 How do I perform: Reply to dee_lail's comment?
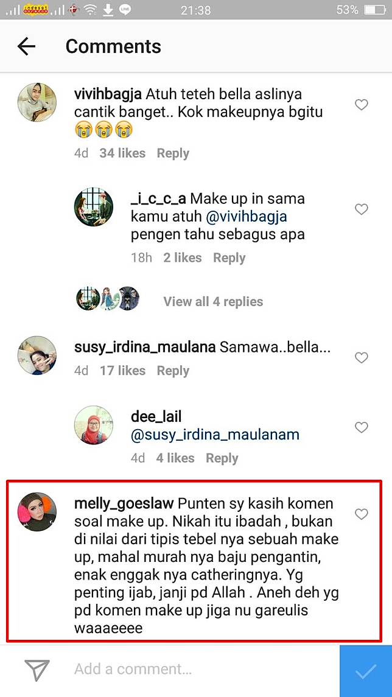222,458
